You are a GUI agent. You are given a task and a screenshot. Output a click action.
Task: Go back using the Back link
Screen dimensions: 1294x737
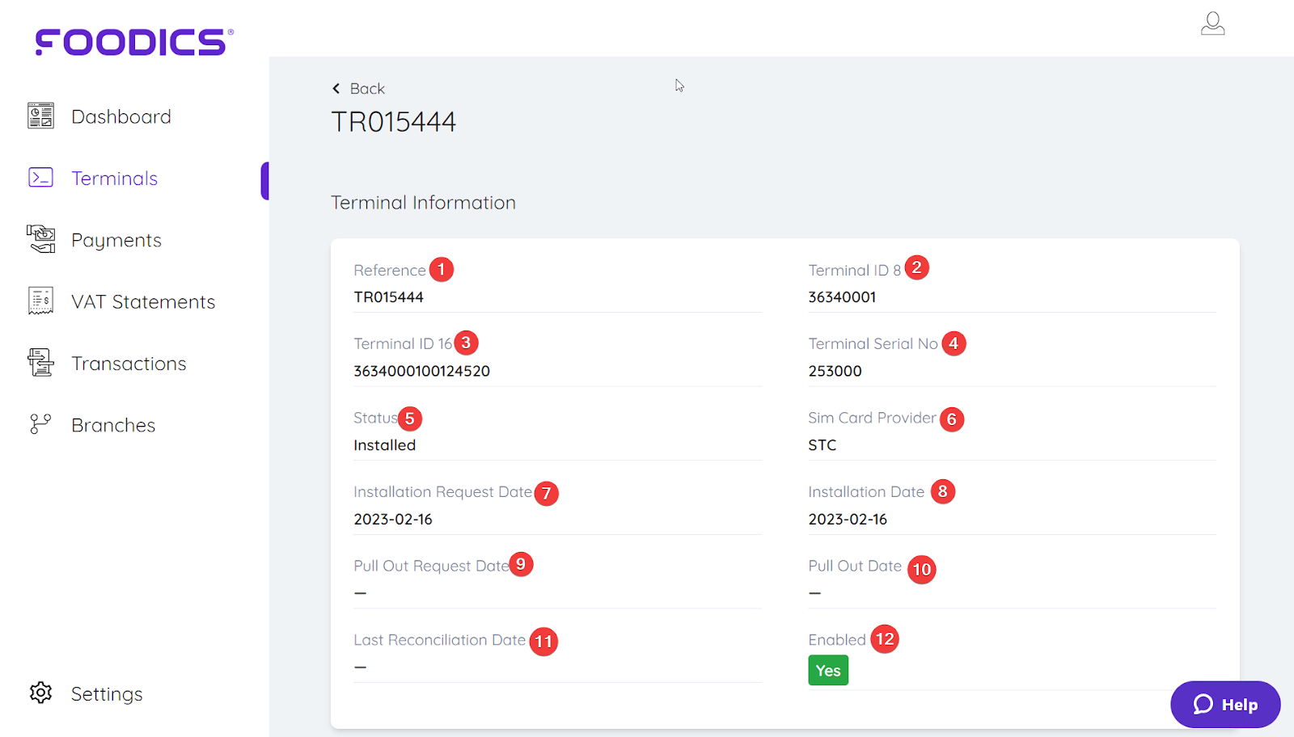(359, 89)
